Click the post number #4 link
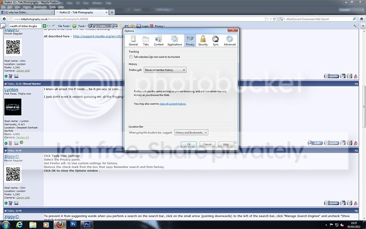Image resolution: width=366 pixels, height=229 pixels. pyautogui.click(x=356, y=84)
